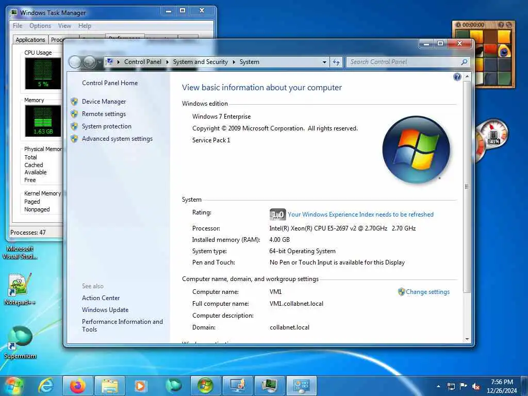Image resolution: width=528 pixels, height=396 pixels.
Task: Click the 1.0 rating badge
Action: [x=278, y=214]
